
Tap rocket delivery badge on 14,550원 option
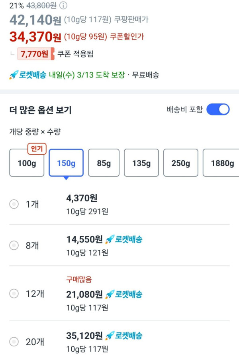[x=124, y=239]
